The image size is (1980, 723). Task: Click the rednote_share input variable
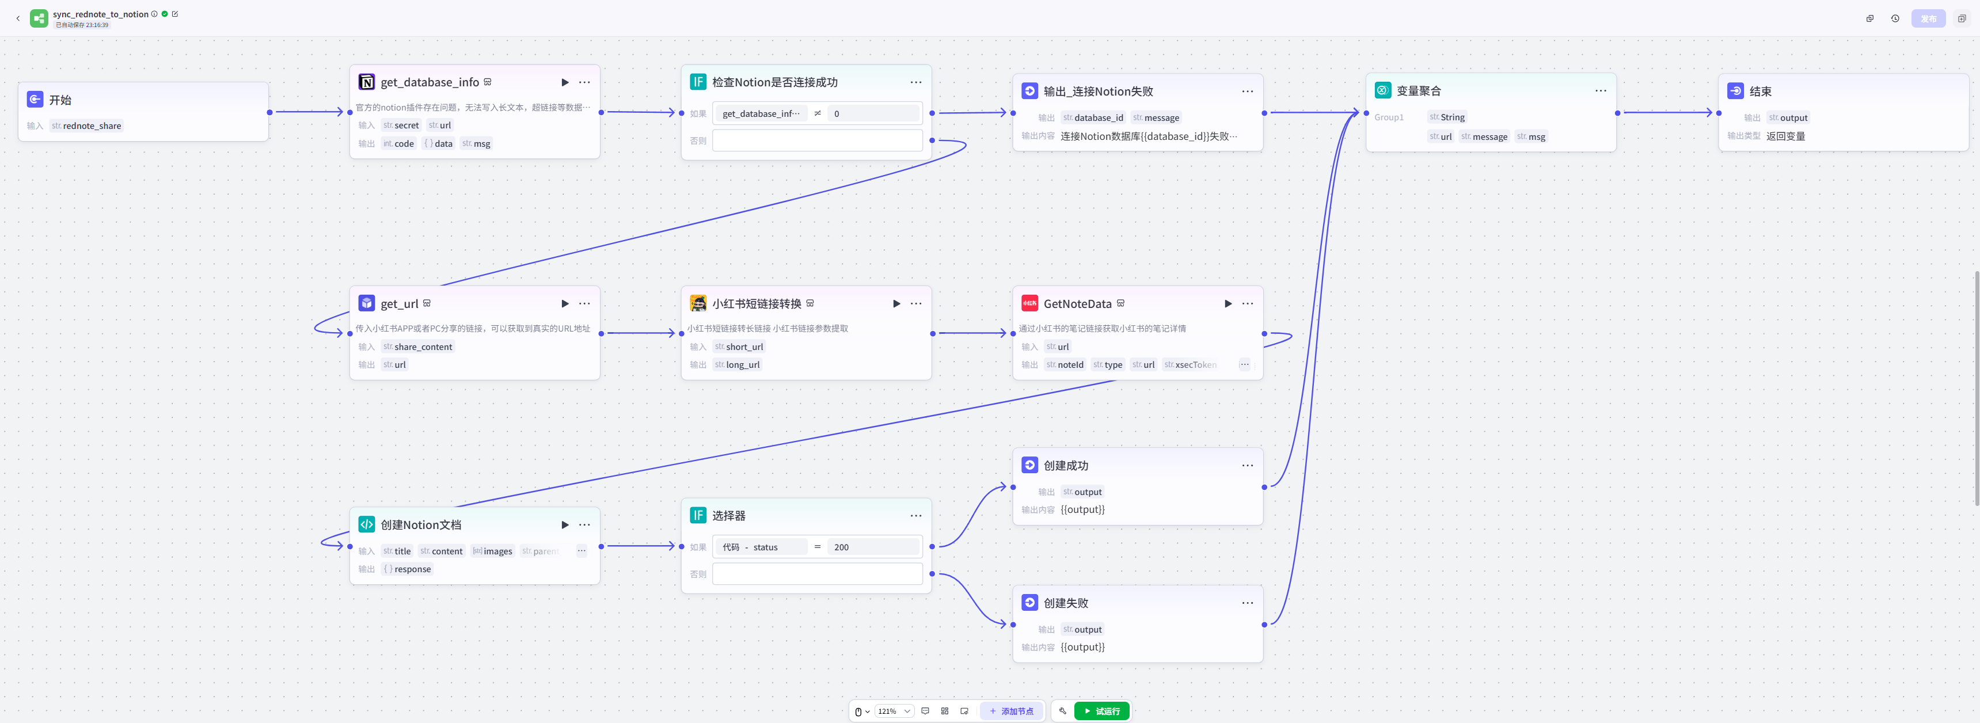click(x=86, y=126)
